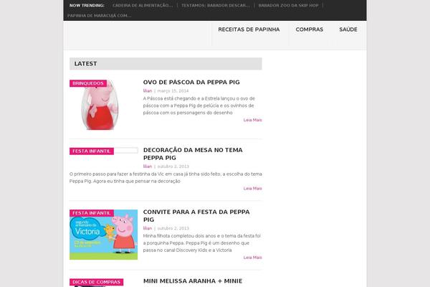
Task: Click Leia Mais for Convite para a Festa post
Action: (x=252, y=258)
